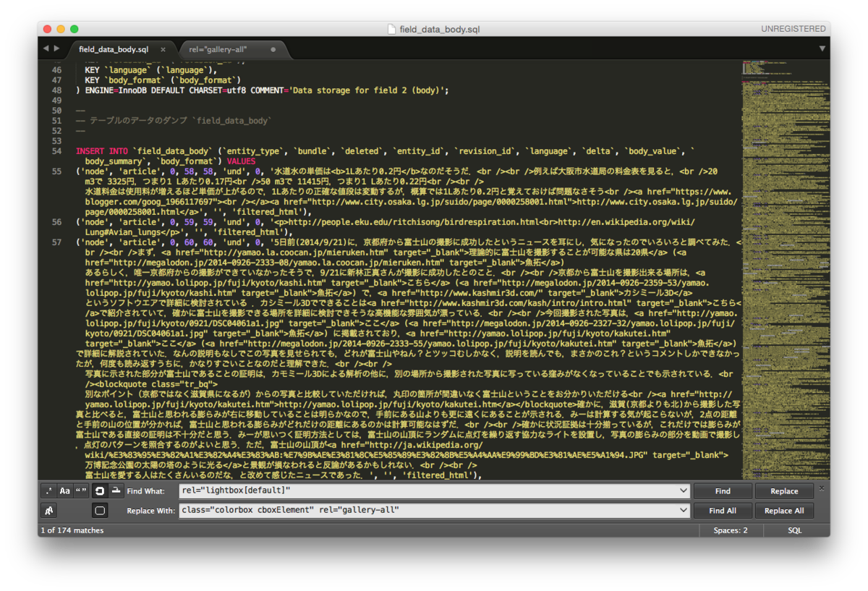Click the UNREGISTERED label in the title bar
The image size is (868, 591).
[793, 29]
